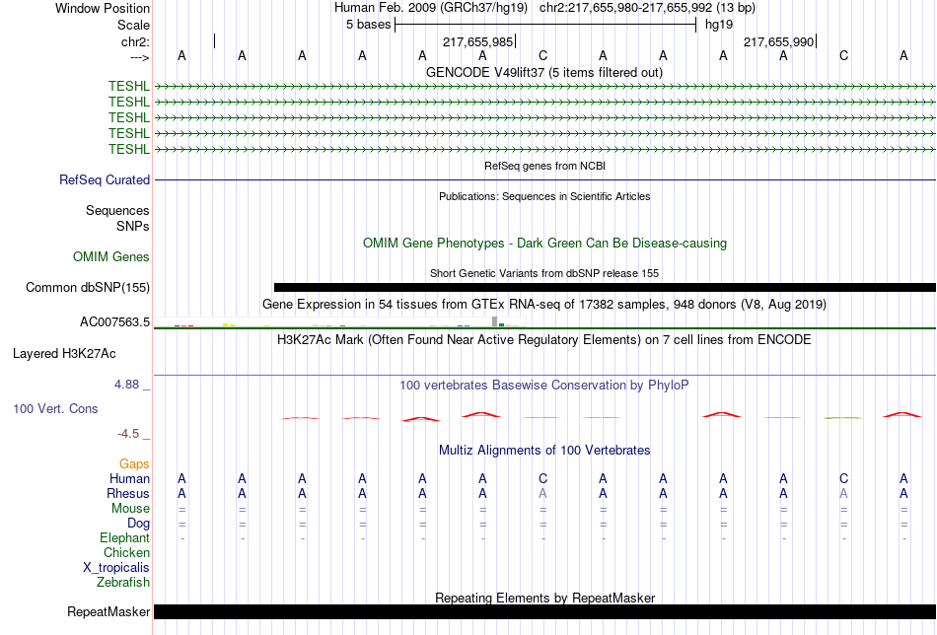
Task: Click the Human alignment row label
Action: (x=129, y=478)
